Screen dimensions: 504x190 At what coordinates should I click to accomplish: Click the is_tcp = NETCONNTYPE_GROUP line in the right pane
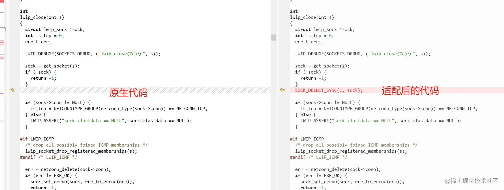click(x=389, y=109)
